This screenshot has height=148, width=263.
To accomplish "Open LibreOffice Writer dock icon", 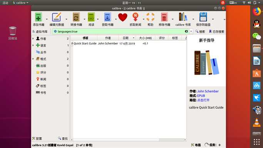I will click(x=256, y=61).
